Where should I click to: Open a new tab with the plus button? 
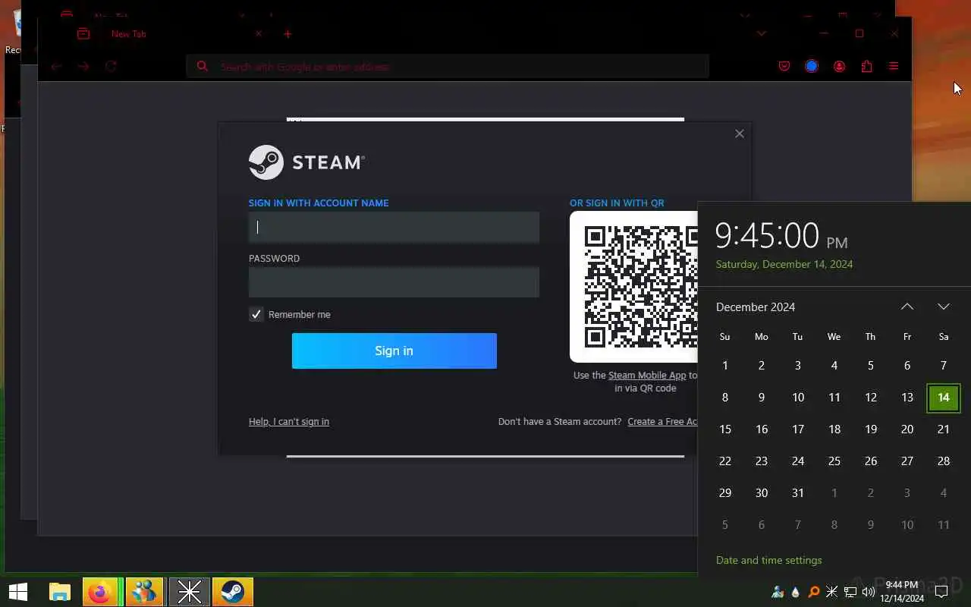(288, 33)
